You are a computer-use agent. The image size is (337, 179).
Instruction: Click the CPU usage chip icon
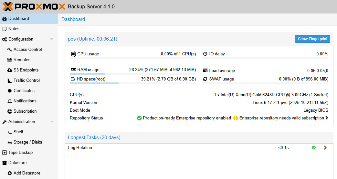73,54
